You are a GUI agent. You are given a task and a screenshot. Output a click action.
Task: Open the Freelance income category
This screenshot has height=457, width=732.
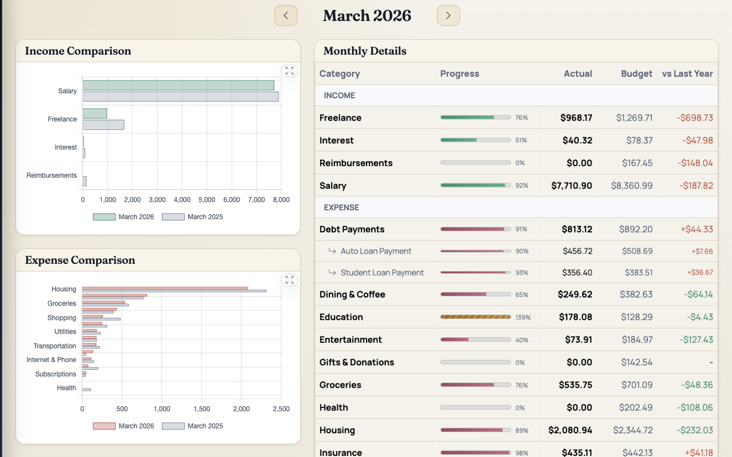click(340, 118)
